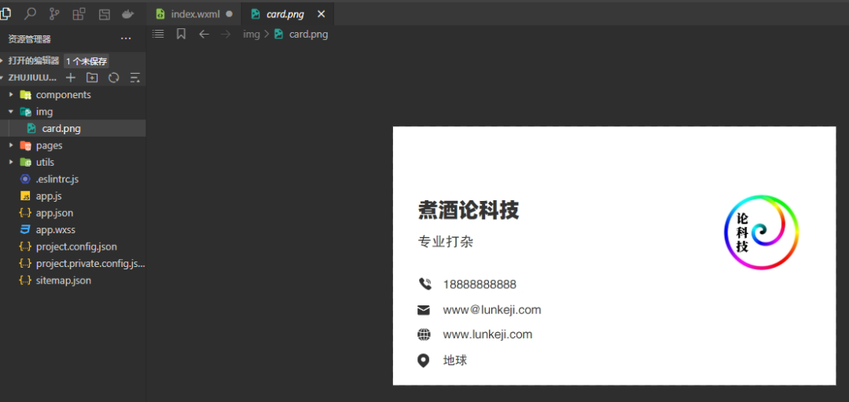Click the bookmark icon in breadcrumb bar

[x=182, y=34]
